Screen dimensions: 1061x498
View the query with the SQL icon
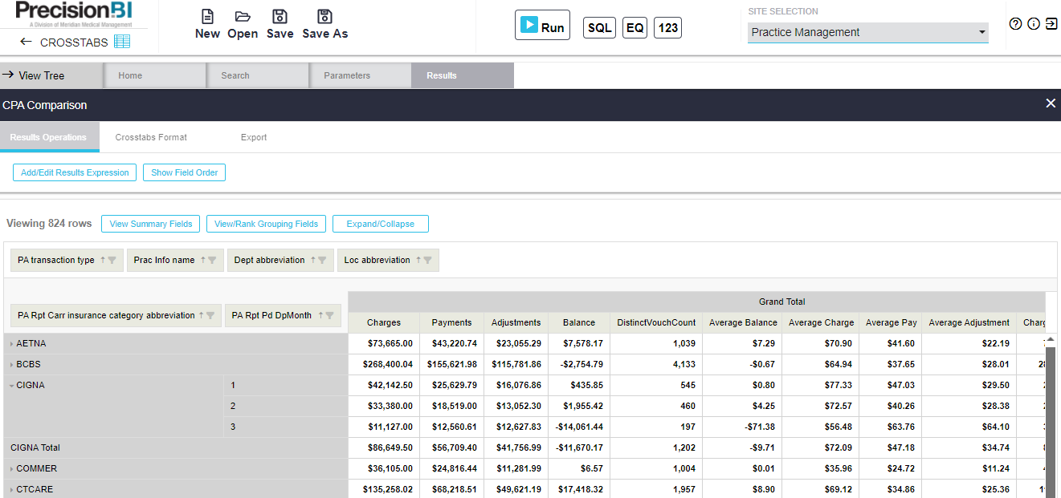598,27
